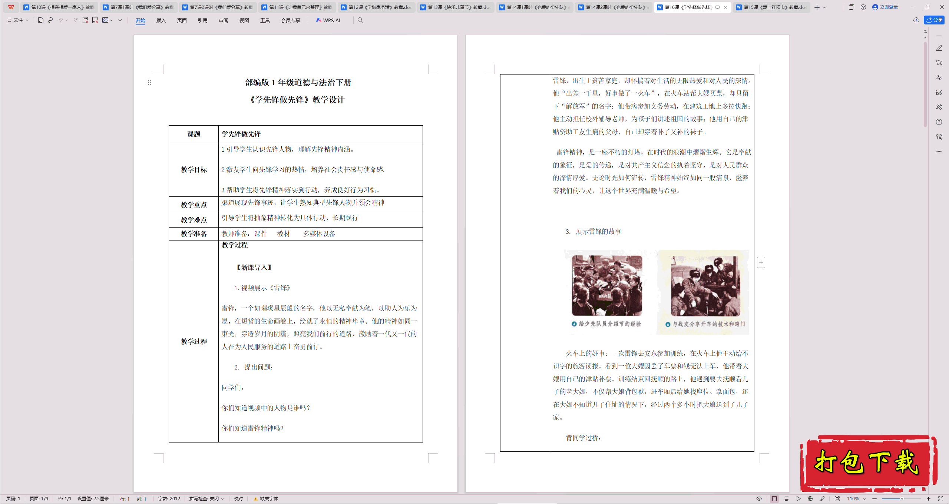Toggle spell check status 拼写检查
949x504 pixels.
pos(206,499)
